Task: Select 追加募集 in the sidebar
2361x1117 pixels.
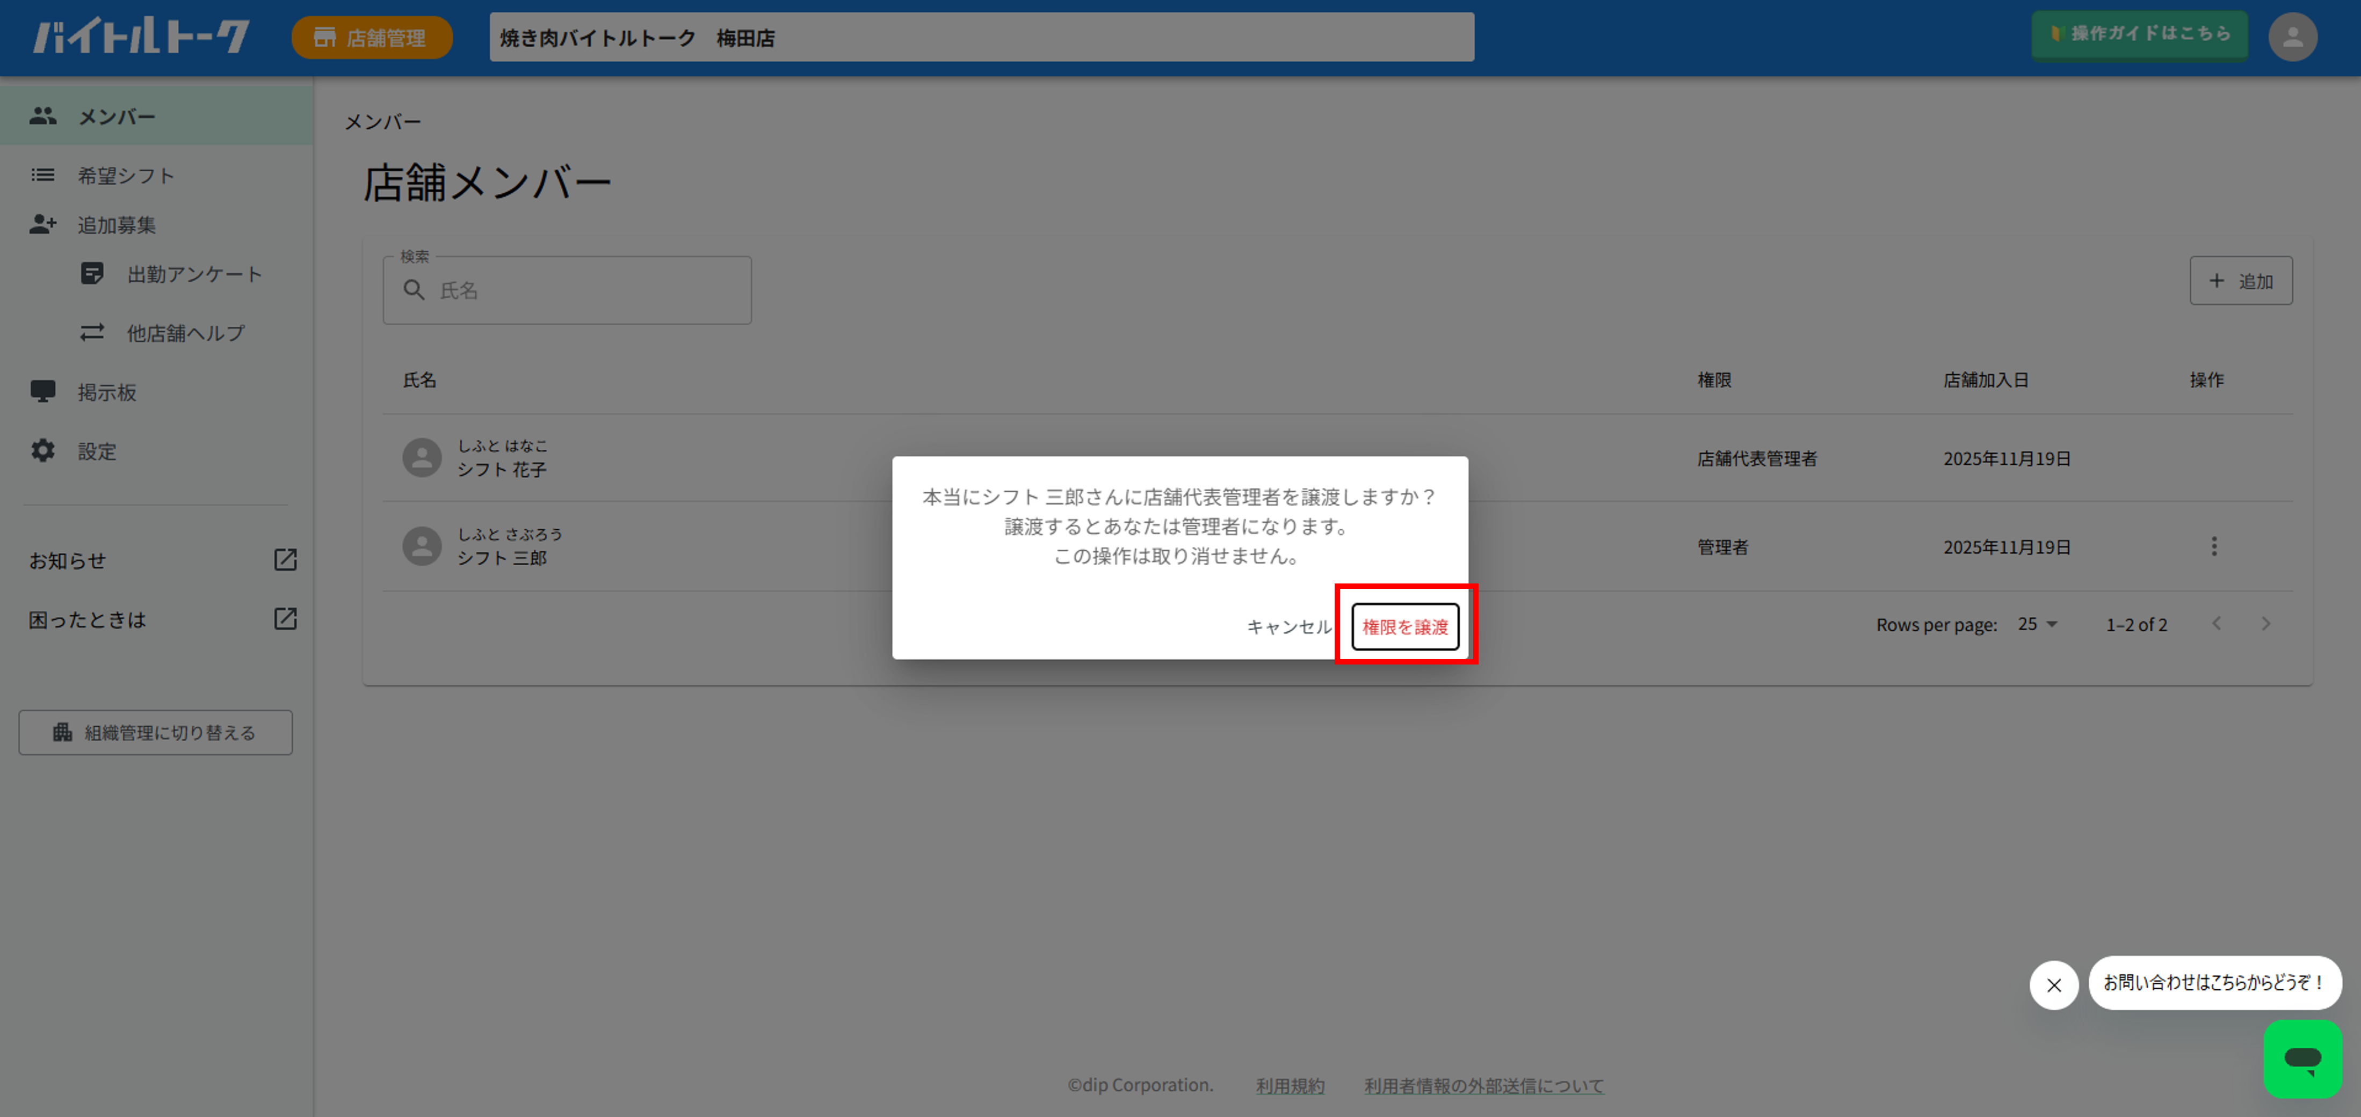Action: [x=117, y=224]
